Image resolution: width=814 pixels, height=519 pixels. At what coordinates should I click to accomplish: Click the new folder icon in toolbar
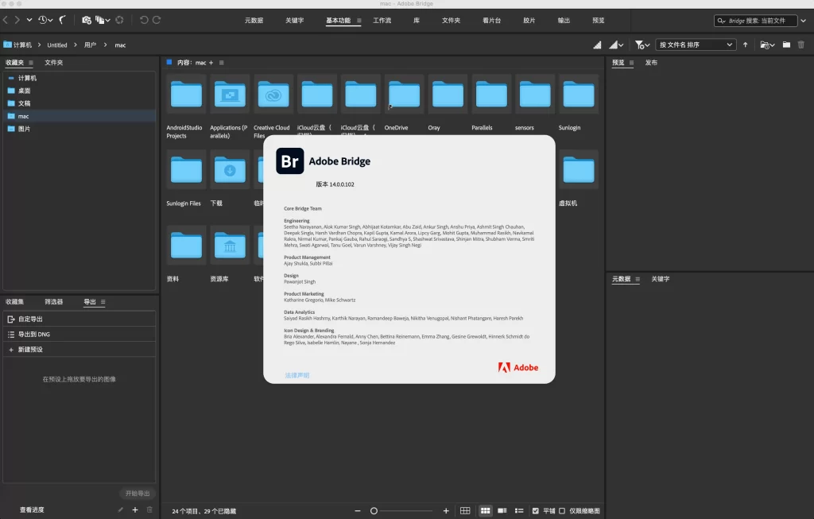(x=786, y=45)
